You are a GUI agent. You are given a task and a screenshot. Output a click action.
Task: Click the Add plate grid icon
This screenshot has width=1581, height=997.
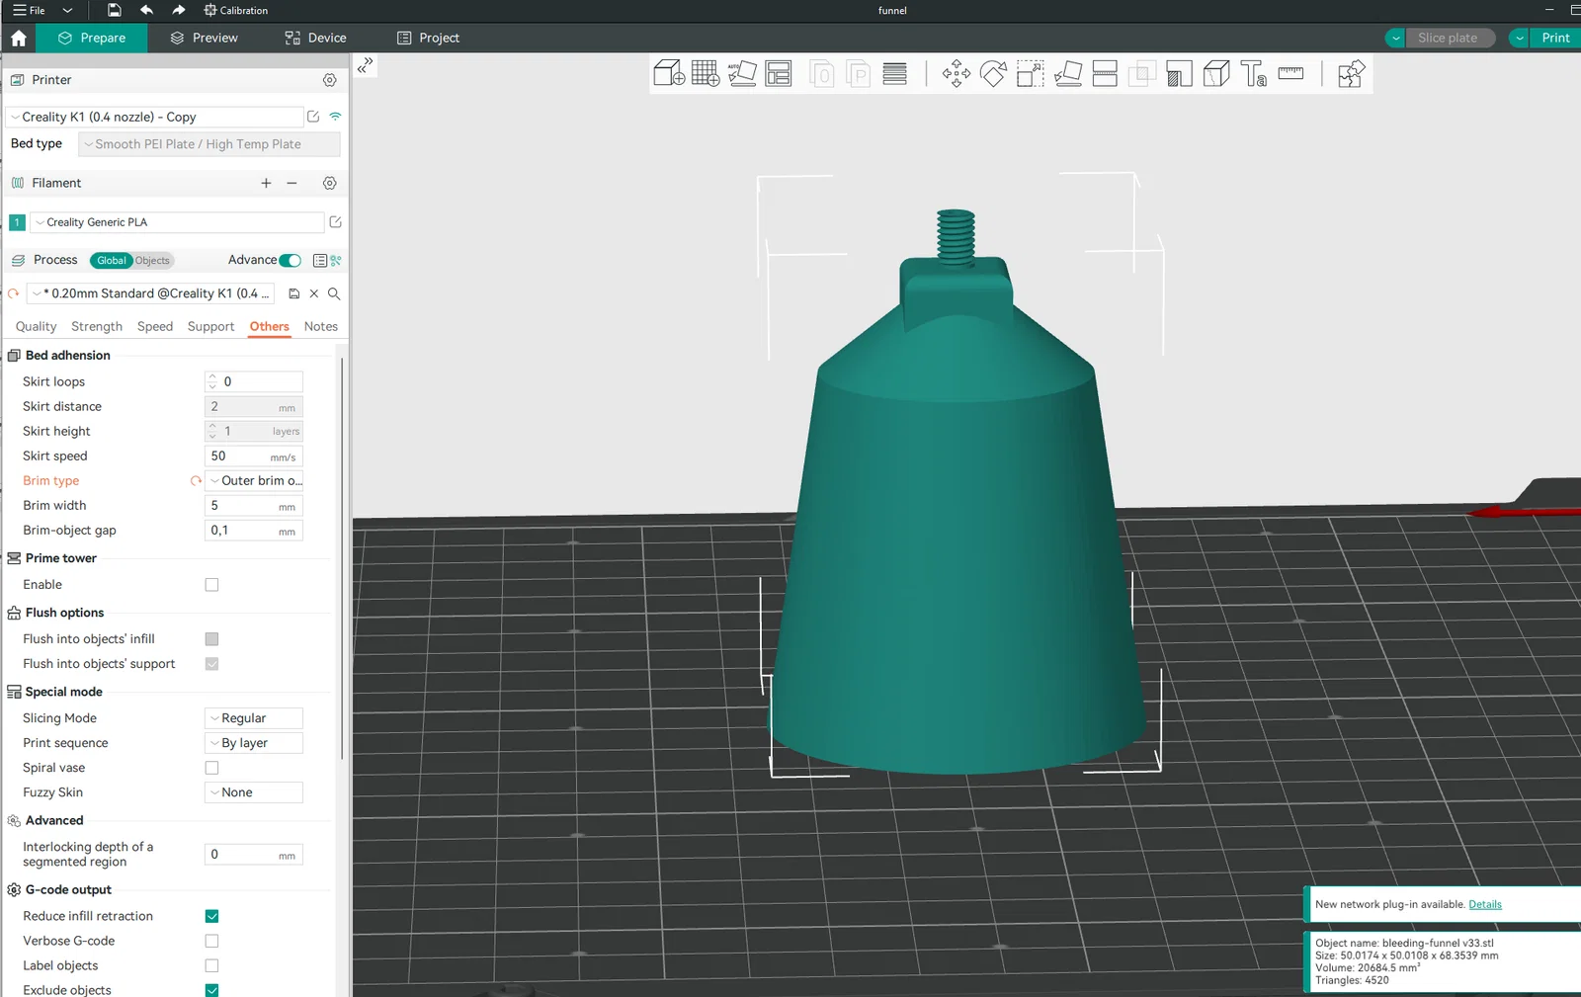pos(706,73)
